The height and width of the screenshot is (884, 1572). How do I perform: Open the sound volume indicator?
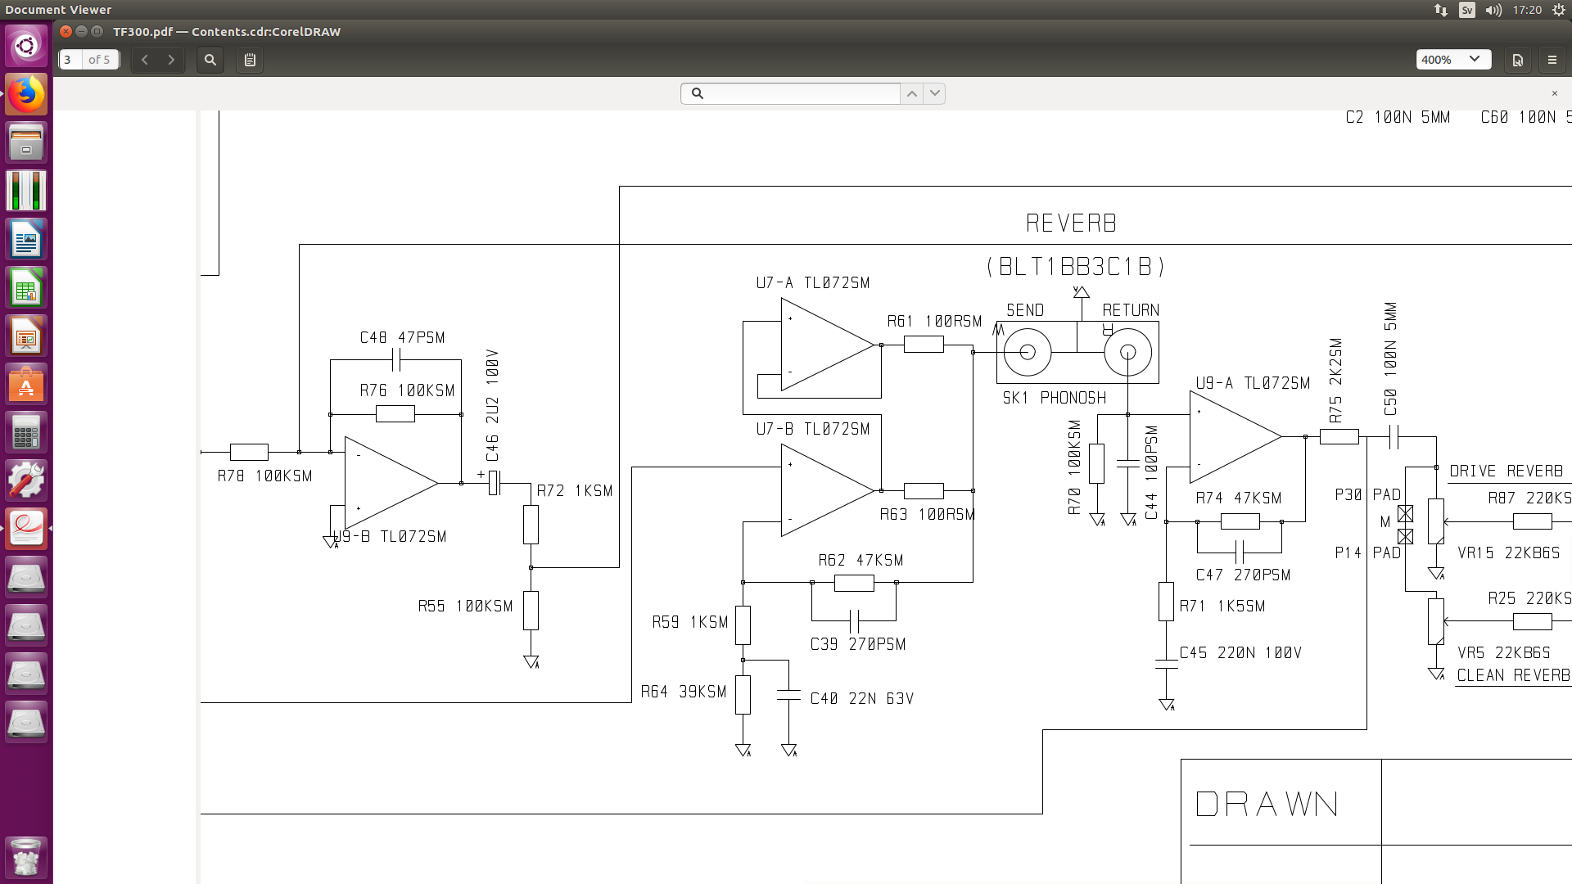coord(1494,10)
